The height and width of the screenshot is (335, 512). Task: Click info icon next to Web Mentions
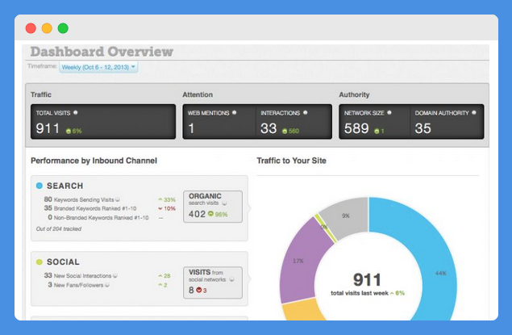coord(234,113)
